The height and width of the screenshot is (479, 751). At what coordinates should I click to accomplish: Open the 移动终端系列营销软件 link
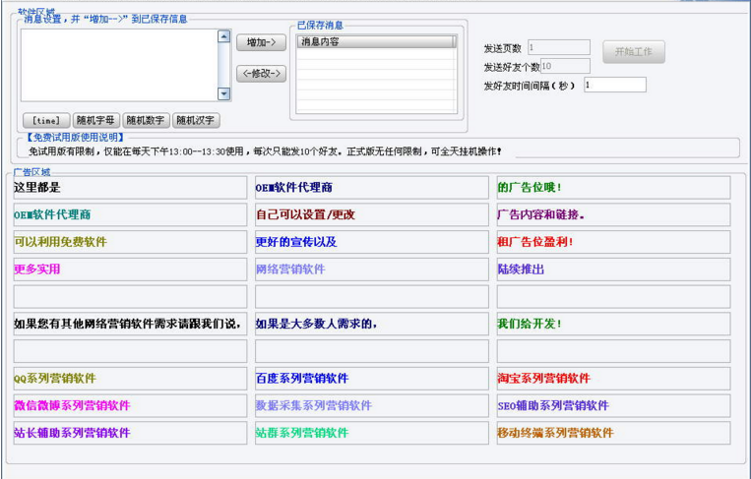coord(555,433)
